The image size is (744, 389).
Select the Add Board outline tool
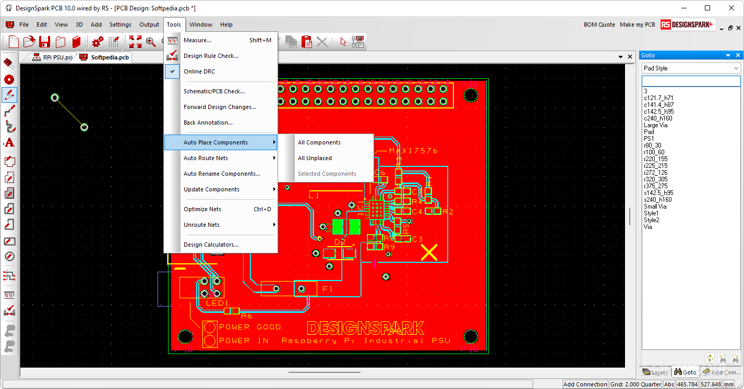click(9, 162)
